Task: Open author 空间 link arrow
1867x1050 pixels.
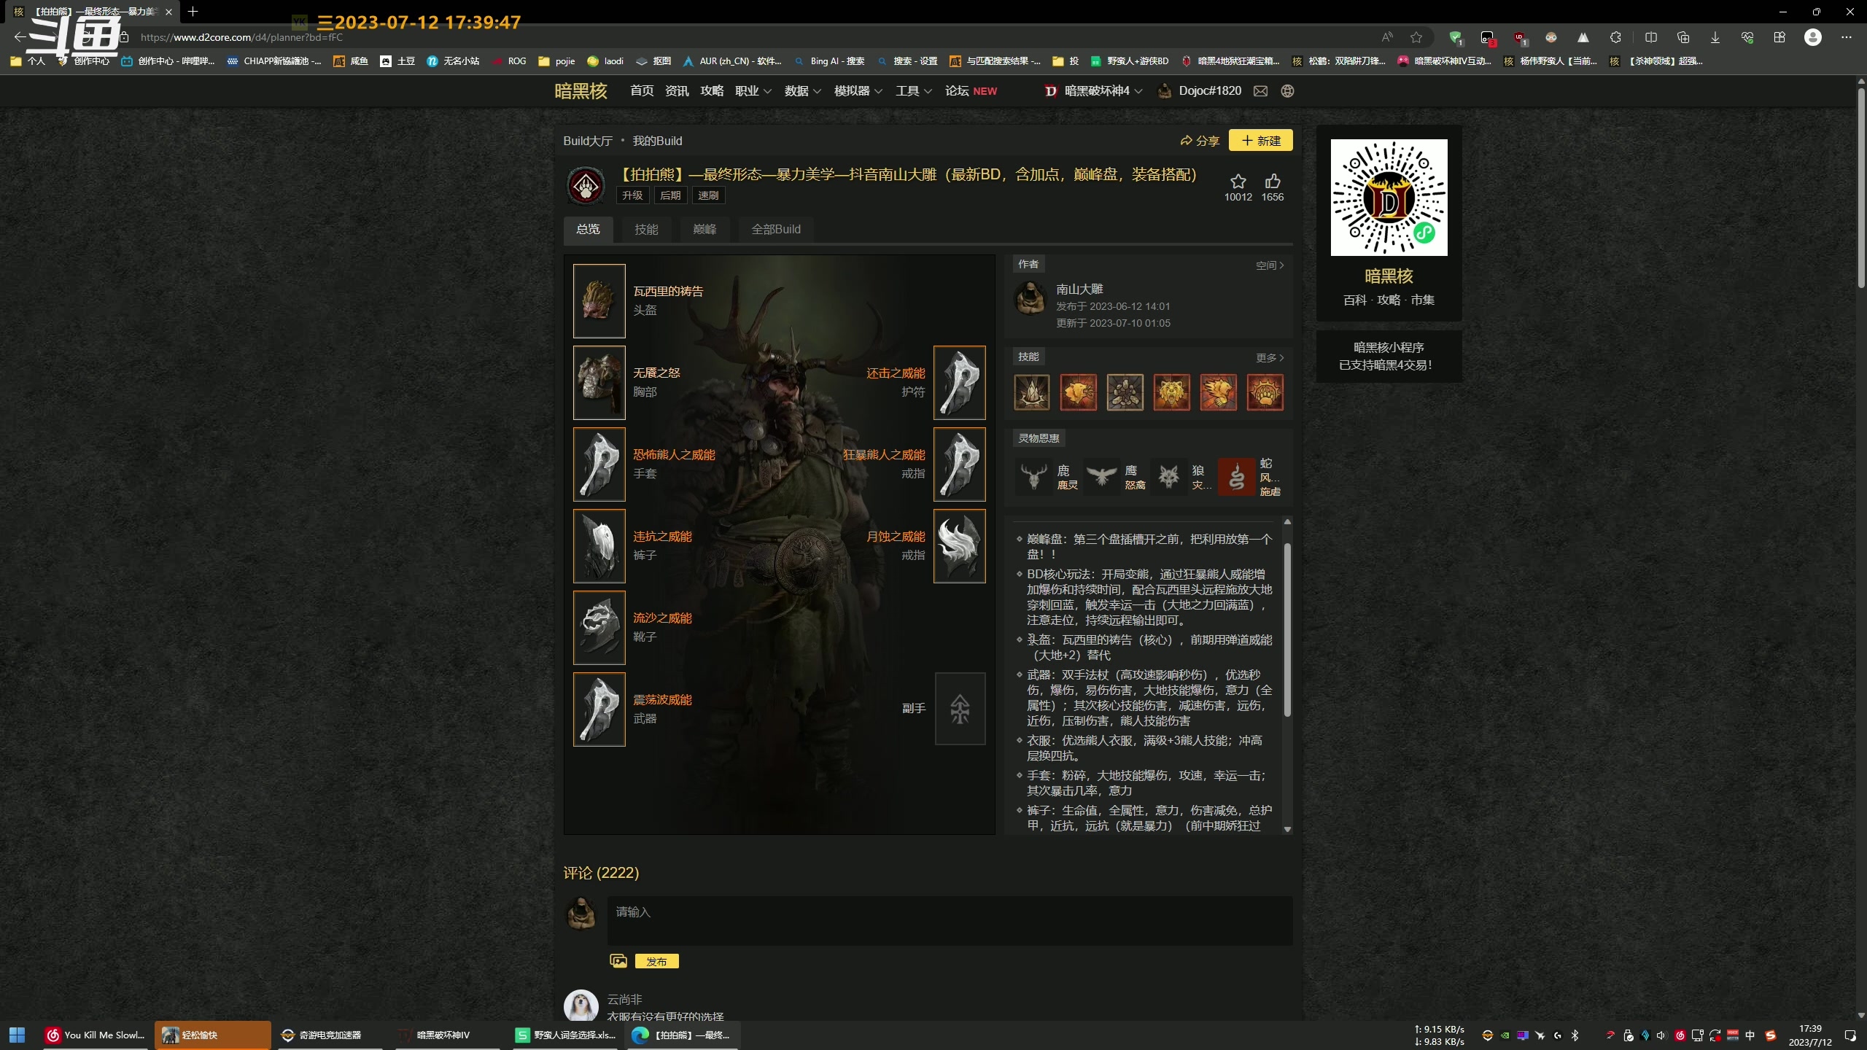Action: pos(1270,265)
